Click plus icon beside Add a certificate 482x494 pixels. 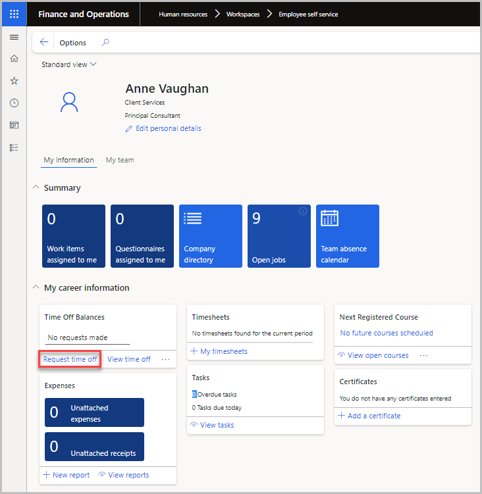(x=341, y=415)
